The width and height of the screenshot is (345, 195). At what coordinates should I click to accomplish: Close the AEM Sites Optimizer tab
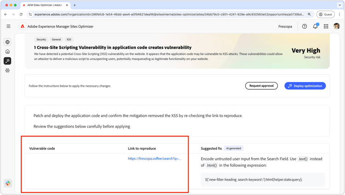tap(67, 5)
